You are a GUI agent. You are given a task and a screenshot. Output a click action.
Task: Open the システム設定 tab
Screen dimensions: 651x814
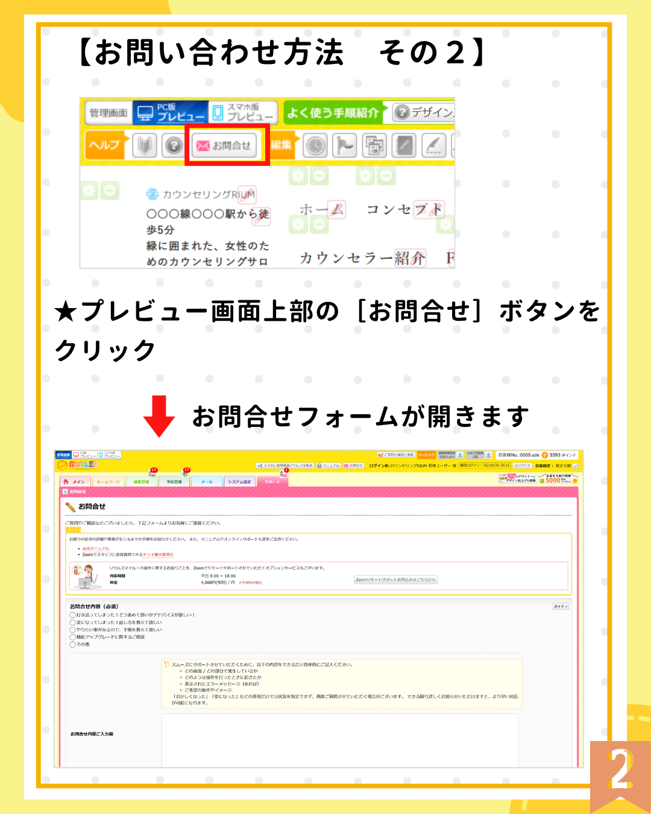pos(239,482)
